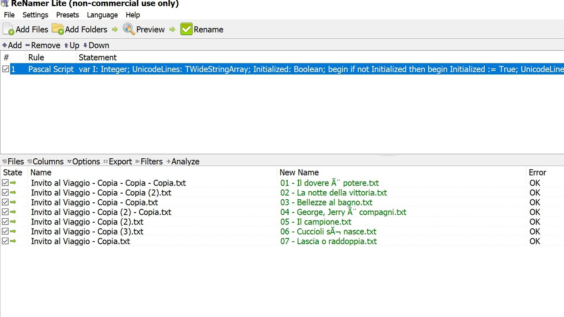Viewport: 564px width, 317px height.
Task: Click the Add Files page icon
Action: 9,30
